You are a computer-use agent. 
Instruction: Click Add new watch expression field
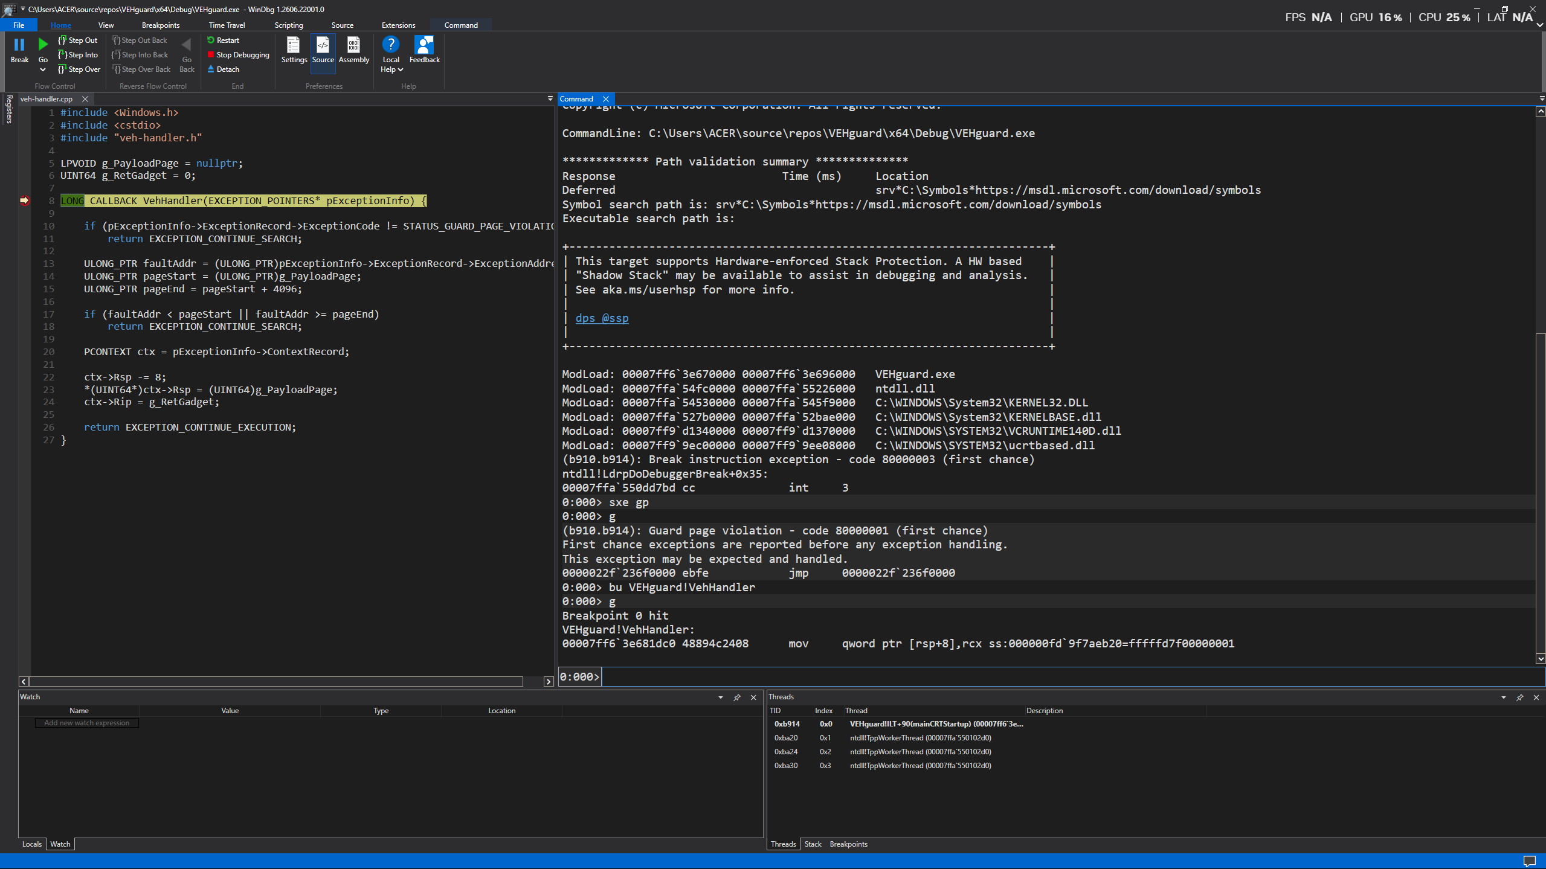click(87, 723)
